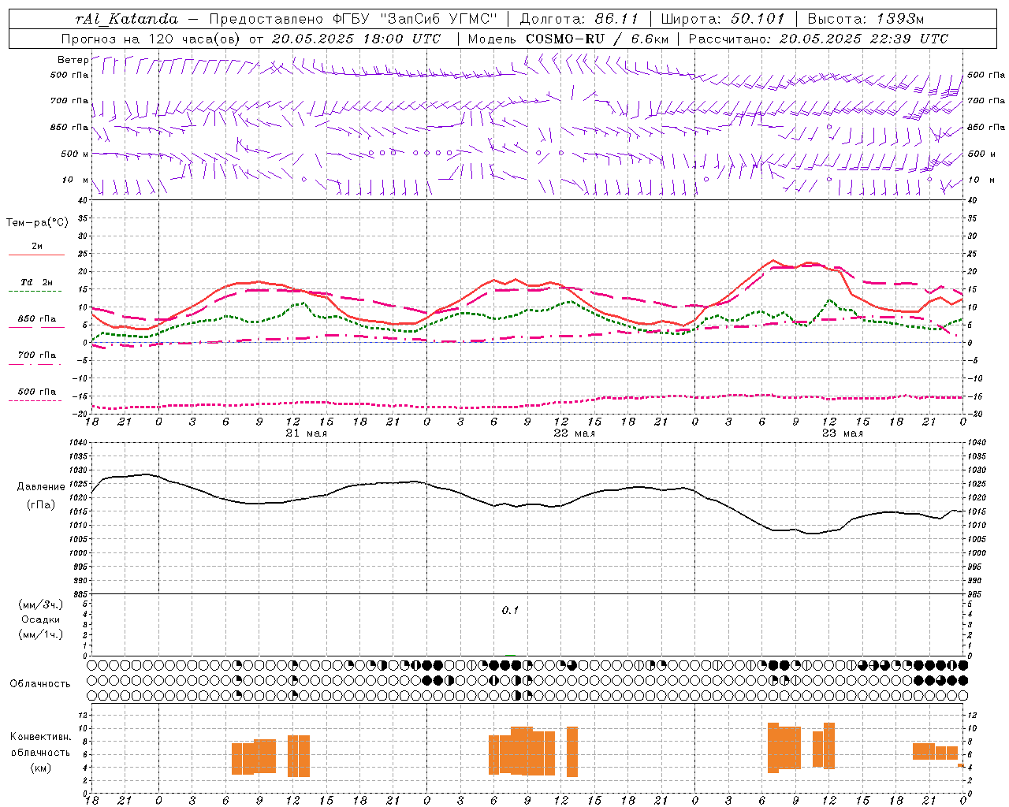This screenshot has width=1009, height=807.
Task: Click the (мм/3ч.) precipitation unit label
Action: coord(41,604)
